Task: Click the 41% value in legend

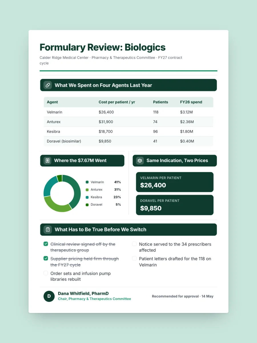Action: 117,182
